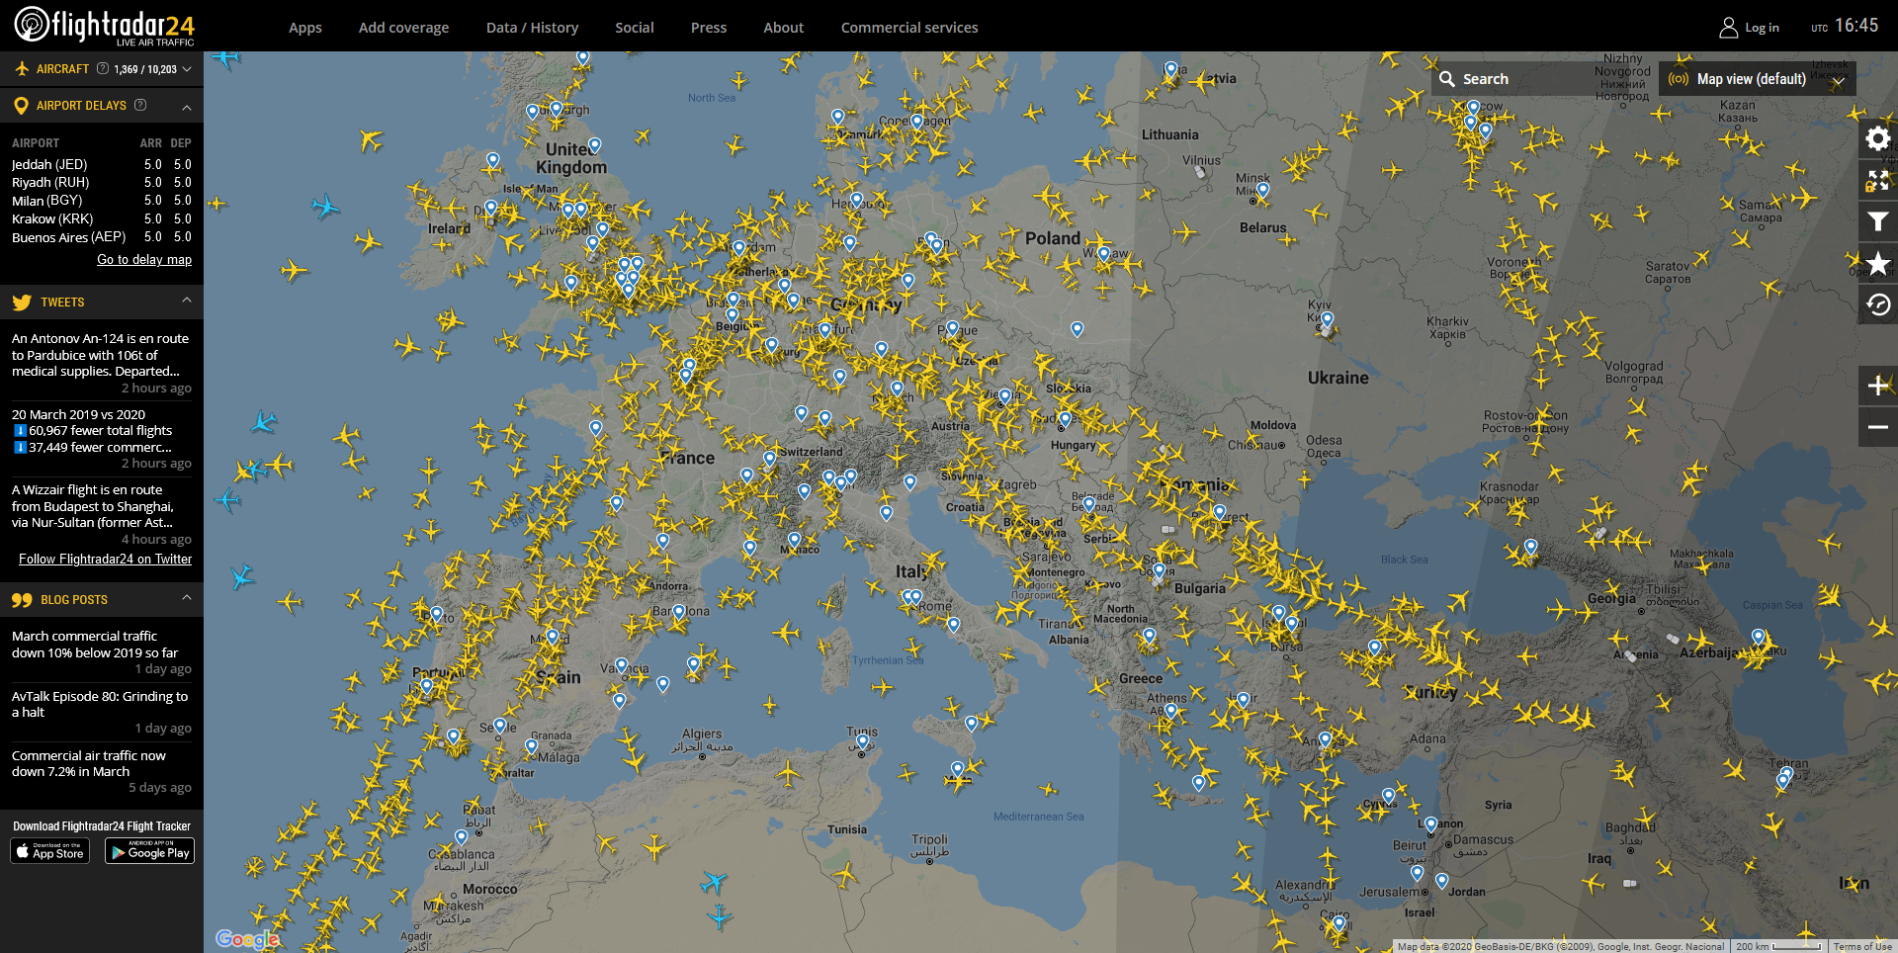Viewport: 1898px width, 953px height.
Task: Open playback history clock icon
Action: click(1877, 305)
